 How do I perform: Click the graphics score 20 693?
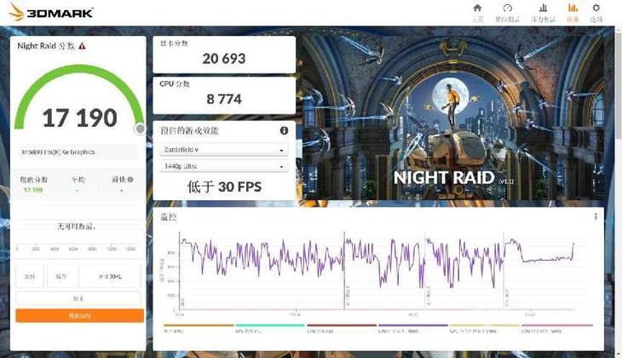pyautogui.click(x=224, y=59)
